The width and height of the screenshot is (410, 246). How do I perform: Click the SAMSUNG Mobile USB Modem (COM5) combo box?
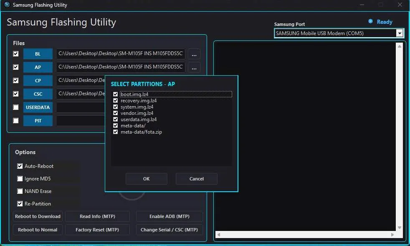pos(339,33)
